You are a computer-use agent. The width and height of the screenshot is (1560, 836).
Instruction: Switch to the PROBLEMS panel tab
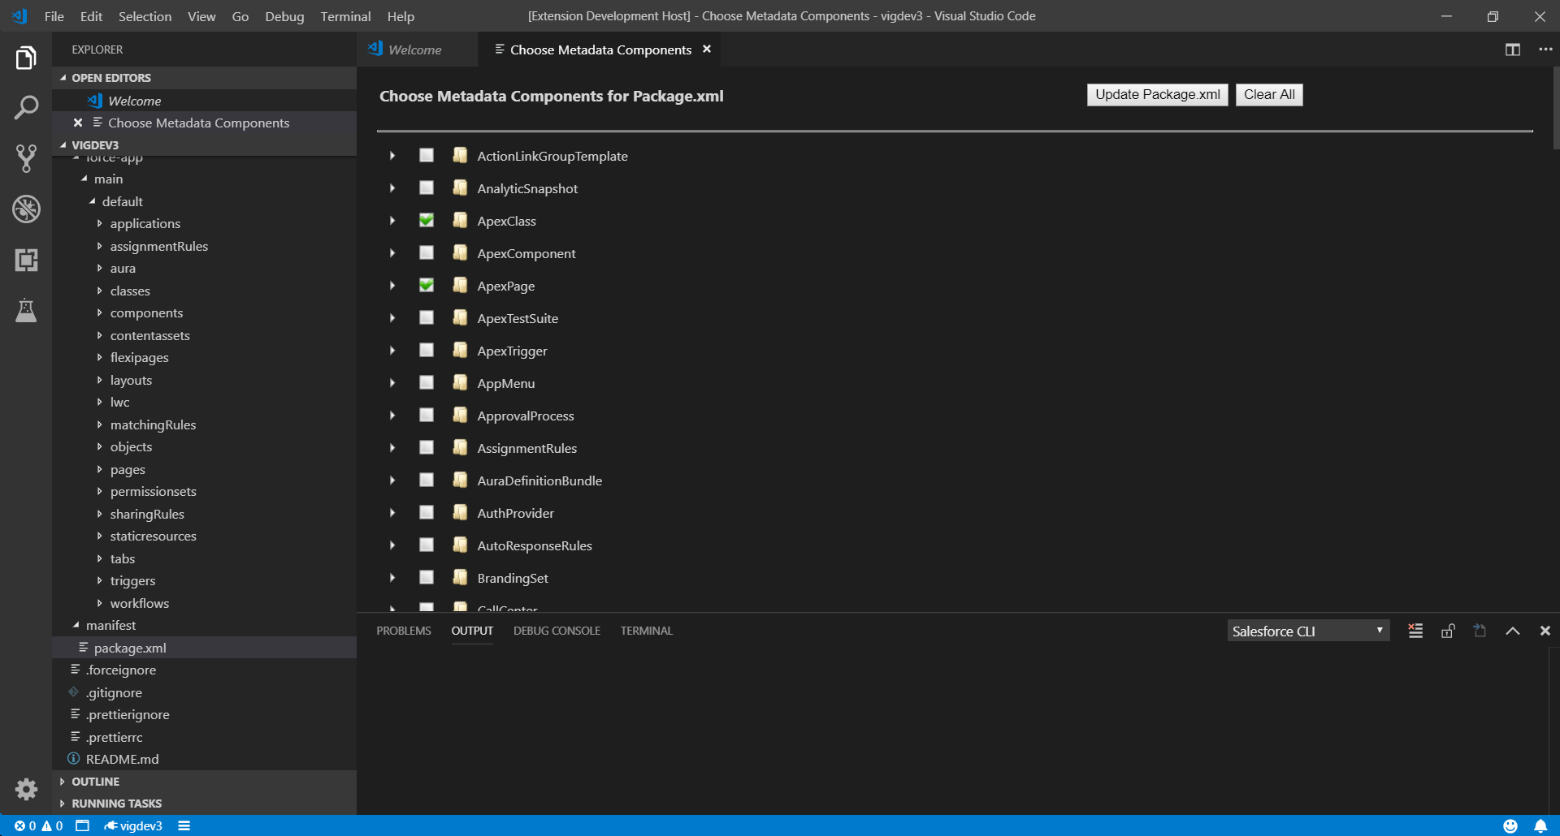(x=404, y=631)
